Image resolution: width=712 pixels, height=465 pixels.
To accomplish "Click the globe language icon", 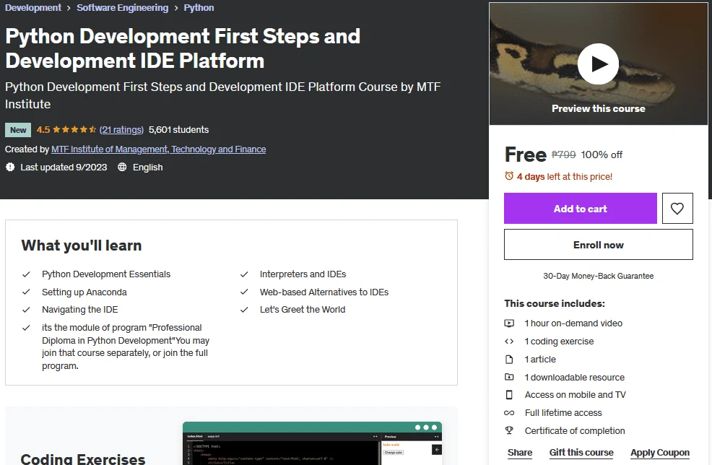I will point(122,167).
